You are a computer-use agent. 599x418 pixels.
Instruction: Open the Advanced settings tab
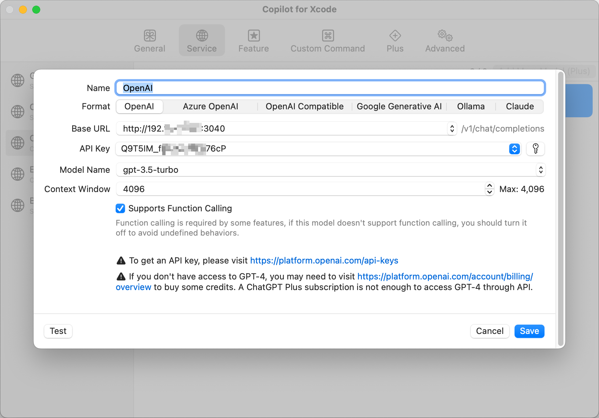(x=445, y=41)
